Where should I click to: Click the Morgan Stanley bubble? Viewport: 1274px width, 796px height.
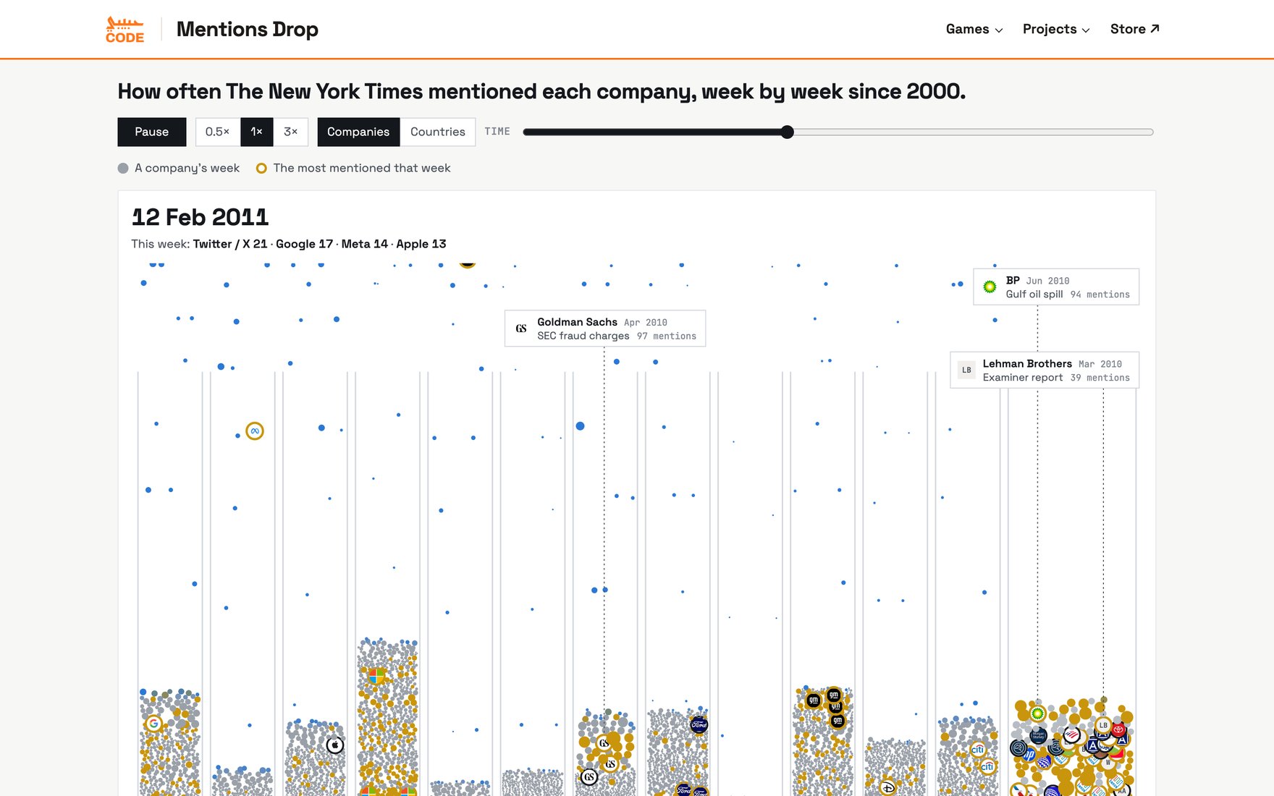[x=1038, y=735]
